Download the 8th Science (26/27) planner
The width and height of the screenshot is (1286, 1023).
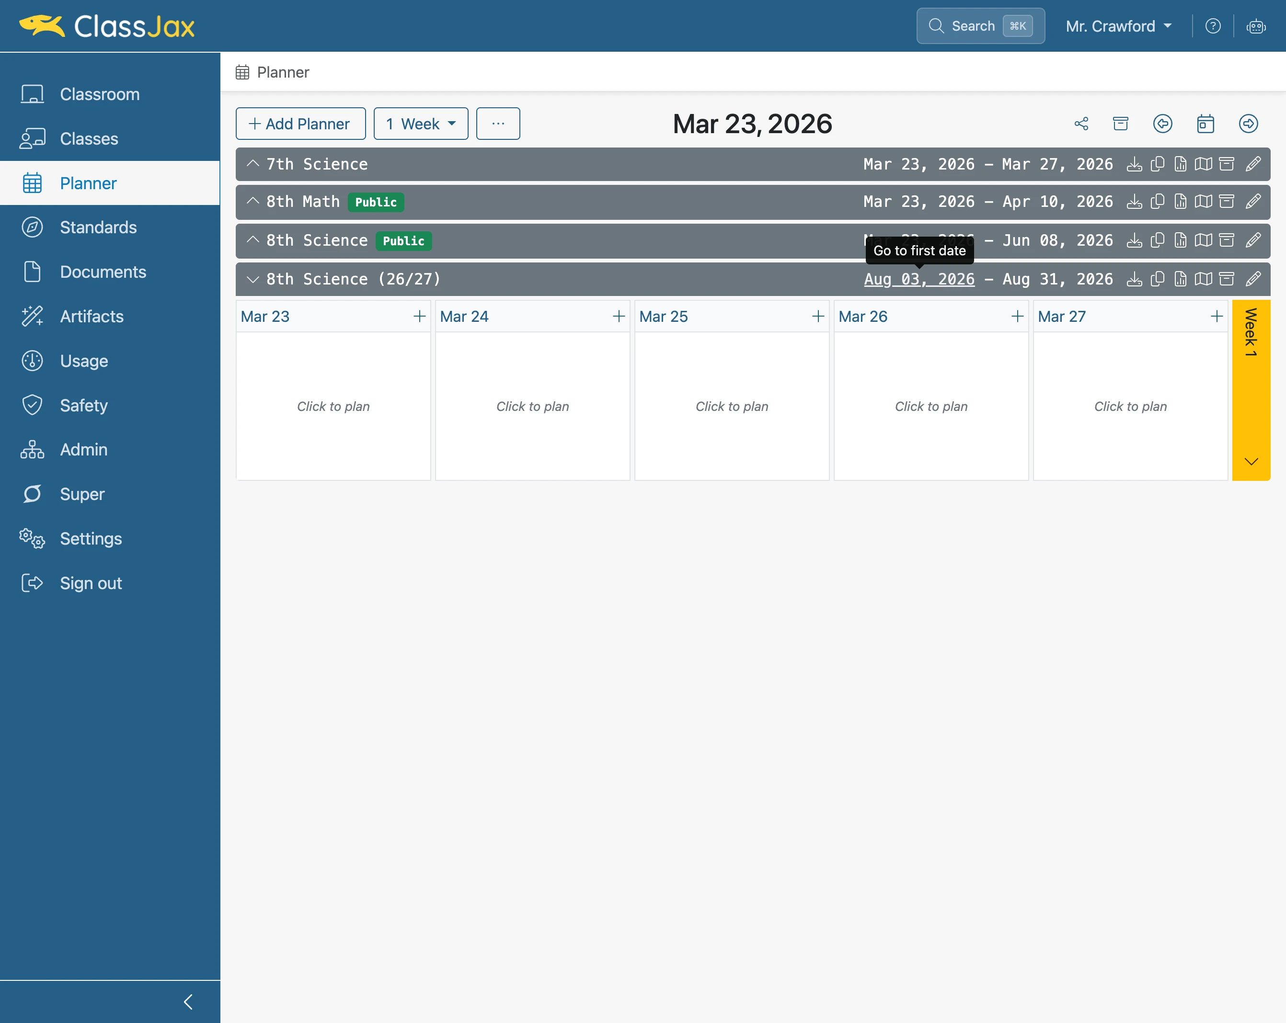coord(1134,279)
